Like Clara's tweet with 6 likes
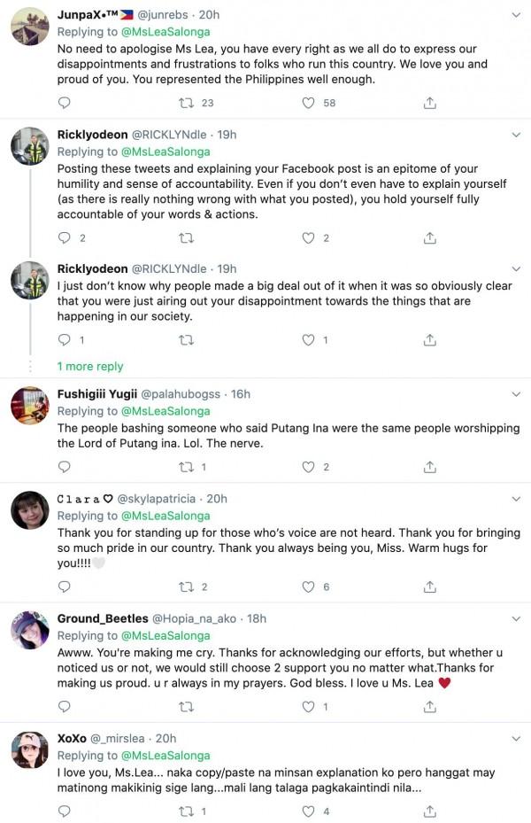 [x=308, y=586]
